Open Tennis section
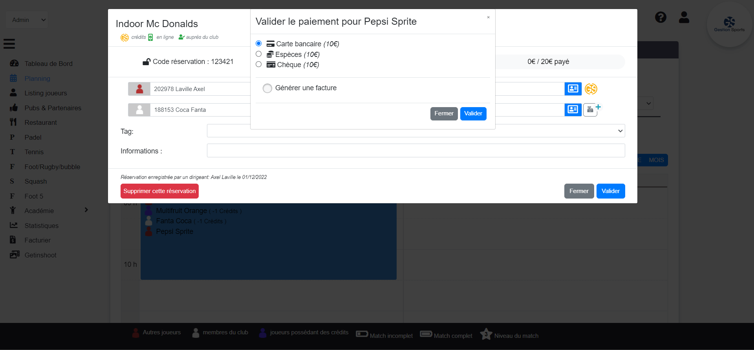Image resolution: width=754 pixels, height=350 pixels. click(x=34, y=152)
